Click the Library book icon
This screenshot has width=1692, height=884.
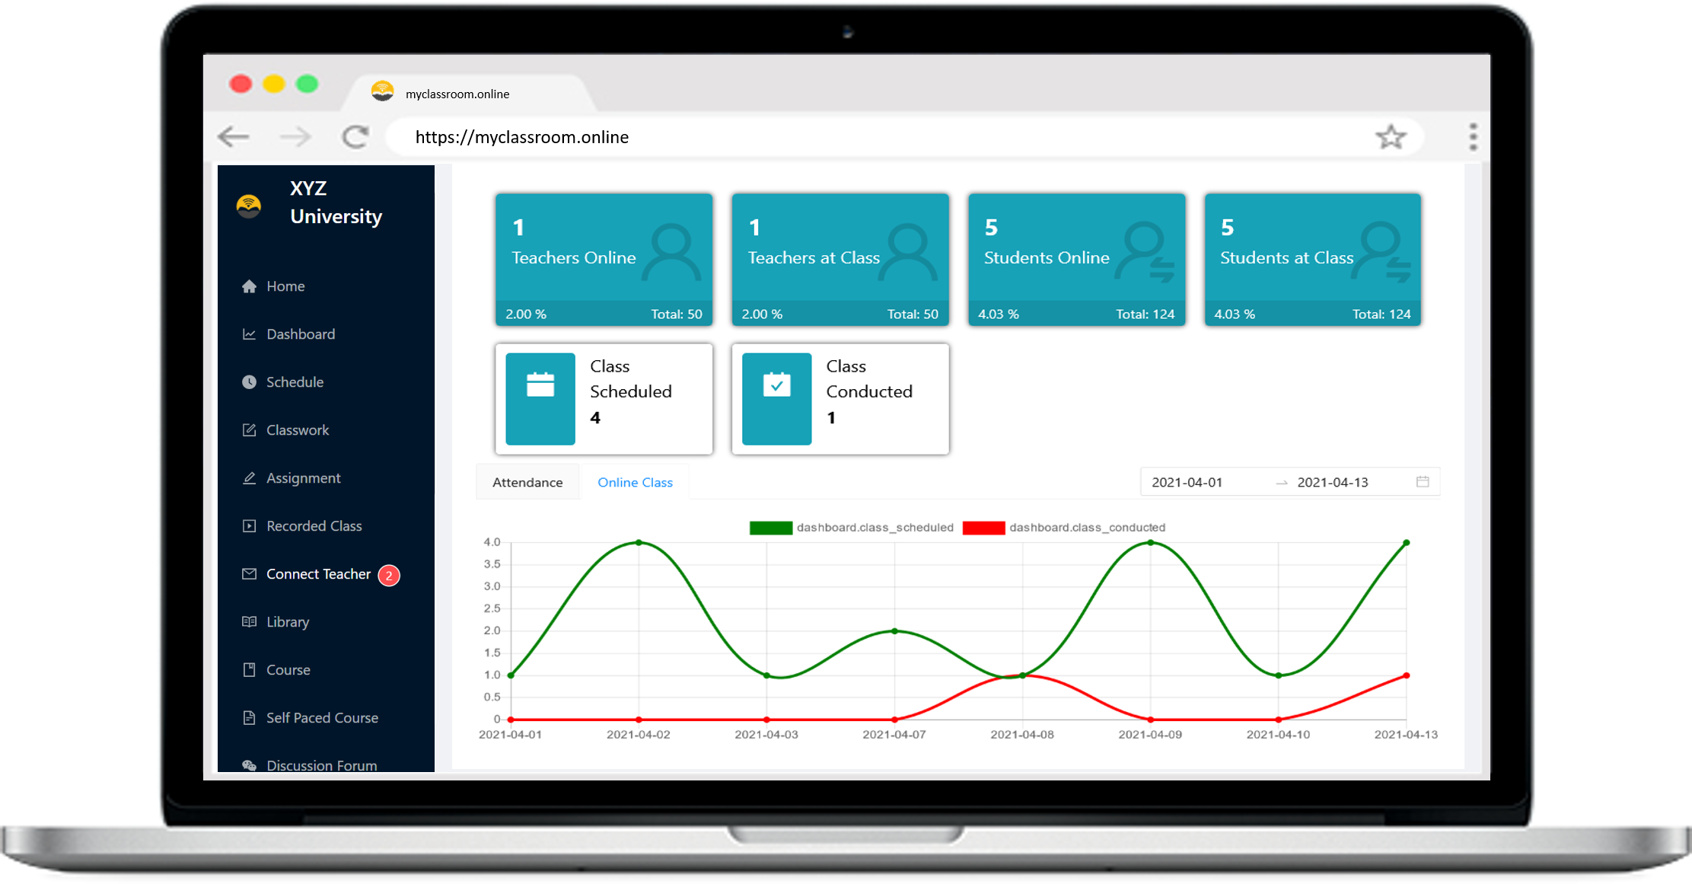point(249,622)
